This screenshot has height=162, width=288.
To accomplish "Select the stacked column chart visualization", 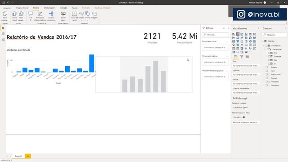I will [x=238, y=34].
